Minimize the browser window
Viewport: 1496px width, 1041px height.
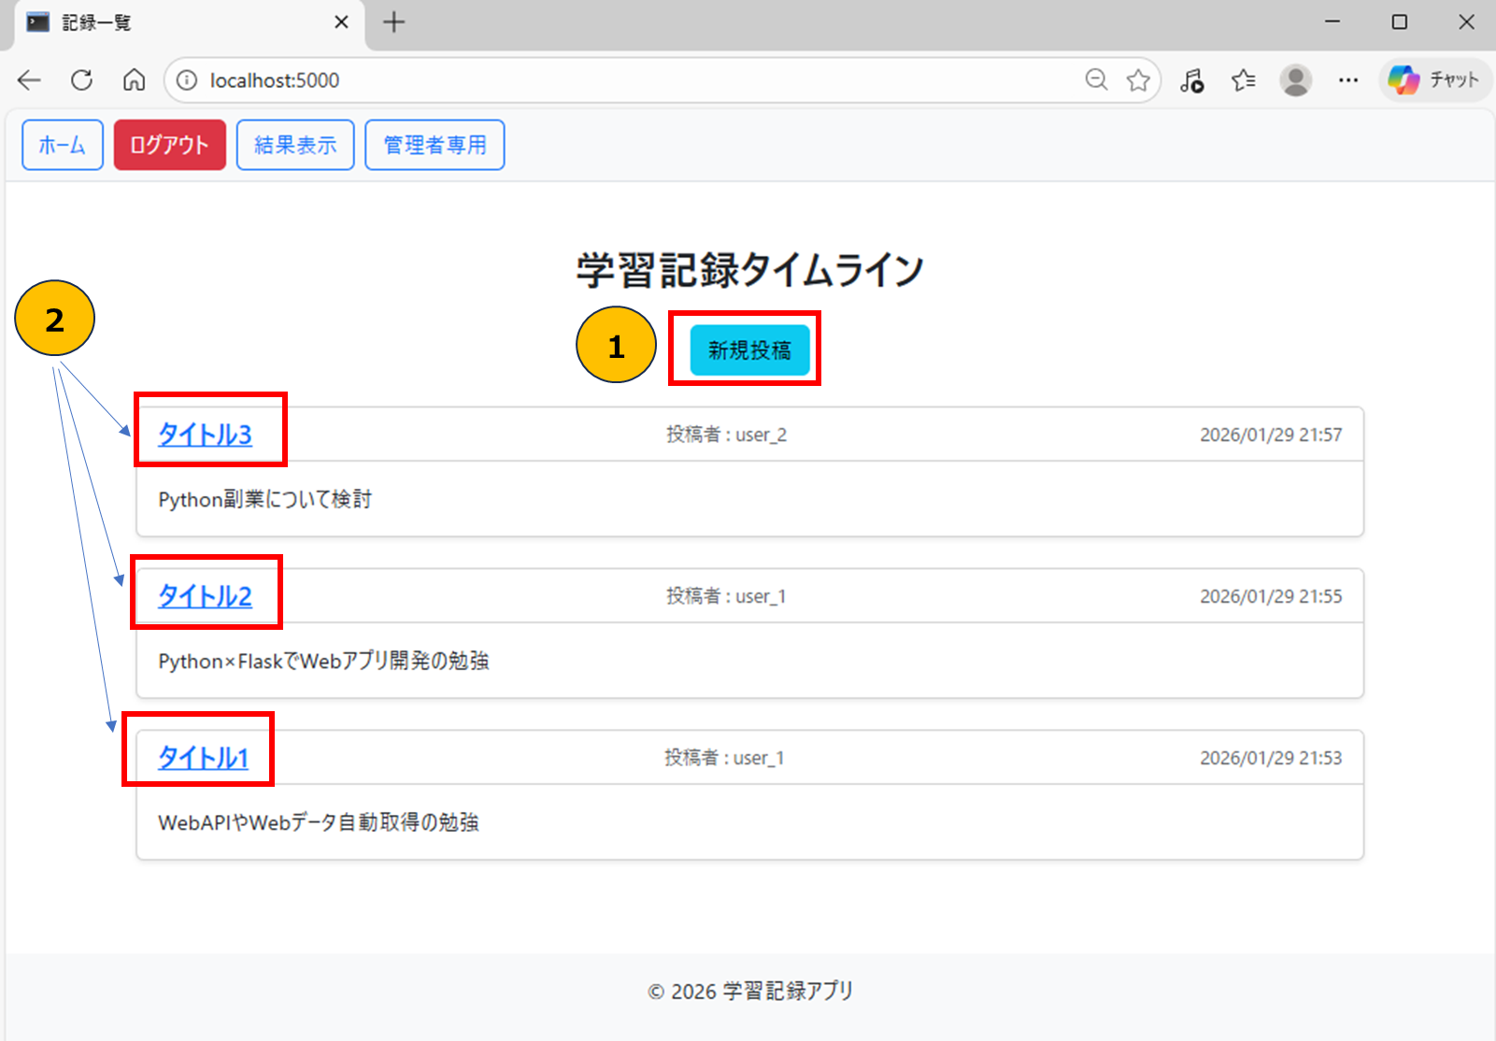(x=1332, y=22)
